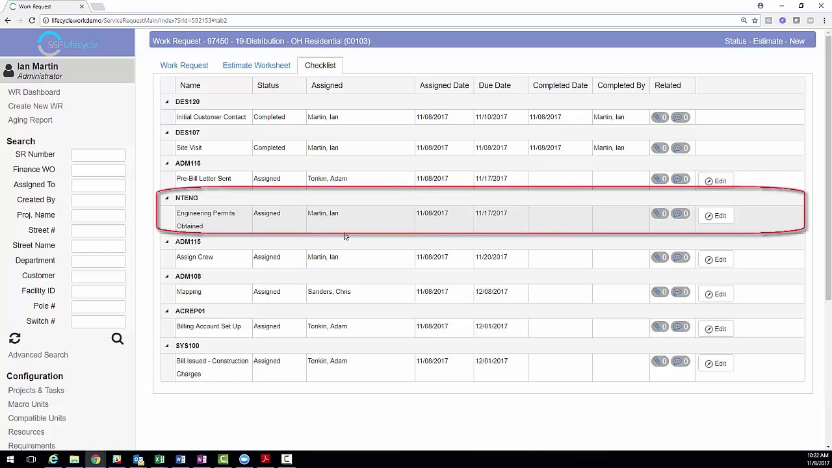Open Create New WR link

(x=35, y=106)
